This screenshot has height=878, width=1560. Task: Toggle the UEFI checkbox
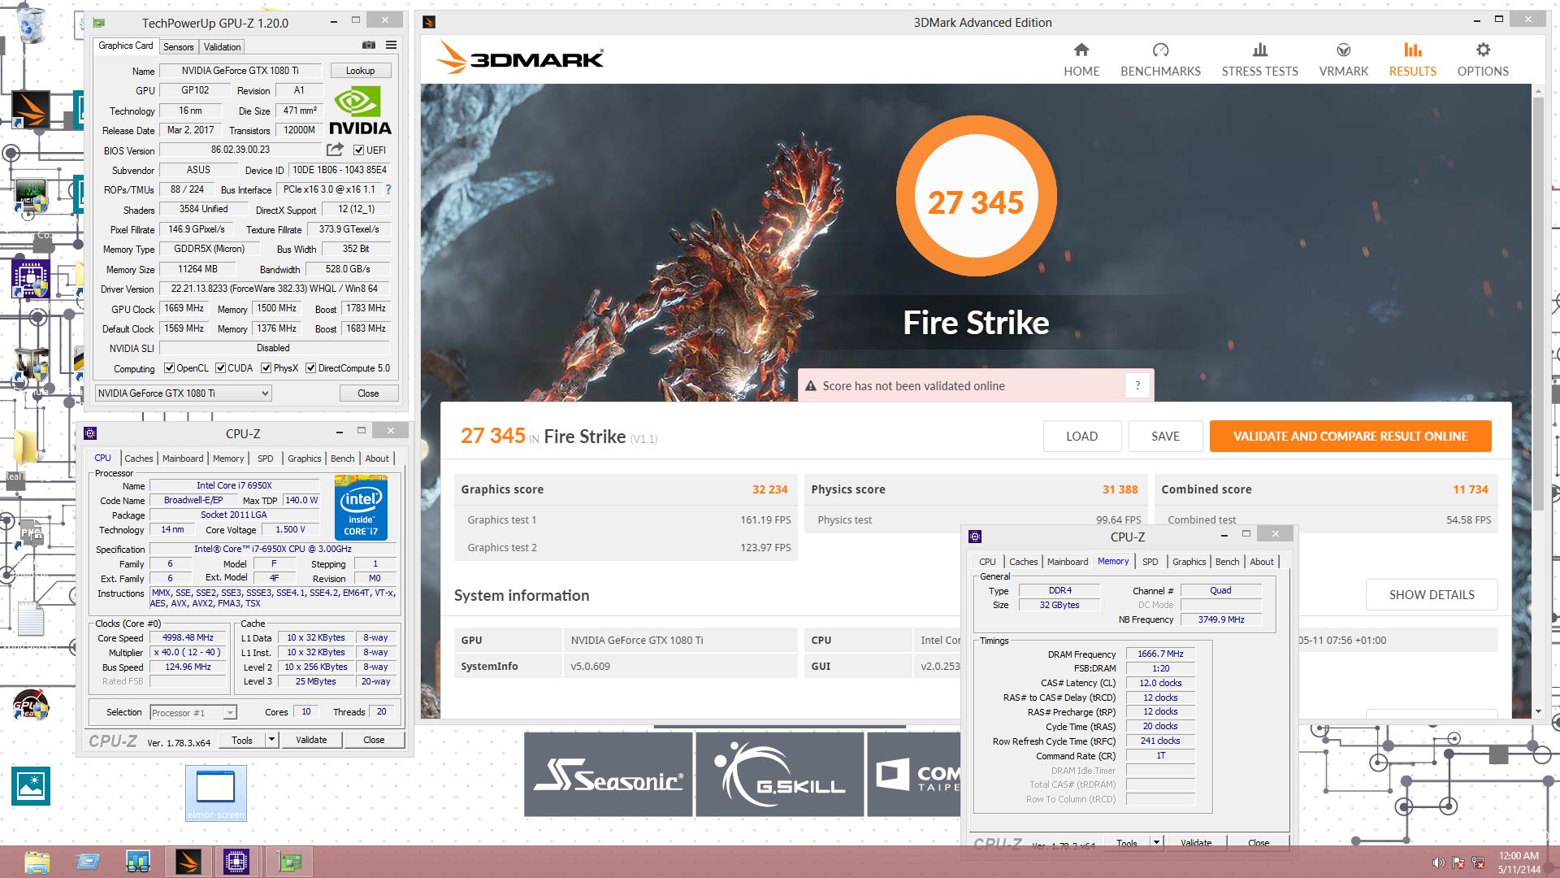358,150
